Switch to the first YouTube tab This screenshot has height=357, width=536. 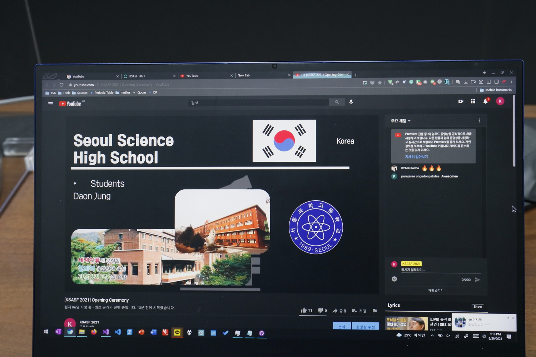(x=92, y=76)
